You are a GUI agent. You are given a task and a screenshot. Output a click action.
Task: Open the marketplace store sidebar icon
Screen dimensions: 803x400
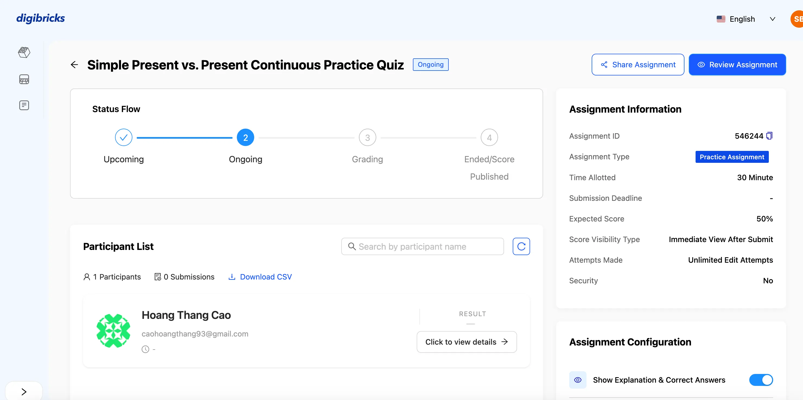[24, 79]
